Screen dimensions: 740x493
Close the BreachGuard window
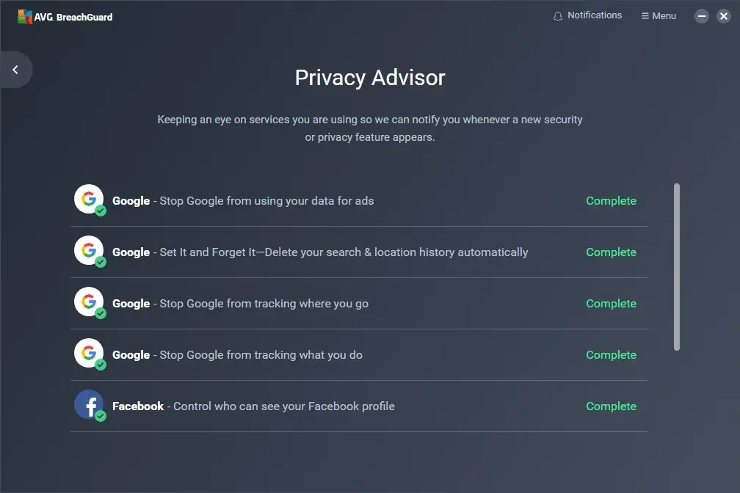point(723,16)
